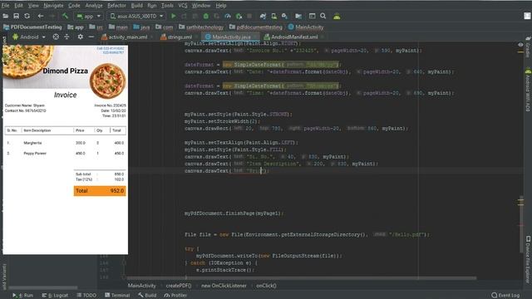Open the Run tool window button

pos(22,296)
